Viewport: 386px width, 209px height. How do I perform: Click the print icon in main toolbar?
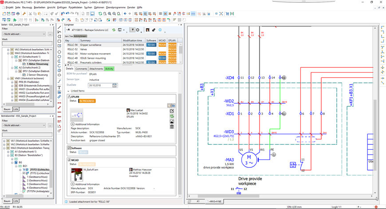[18, 14]
